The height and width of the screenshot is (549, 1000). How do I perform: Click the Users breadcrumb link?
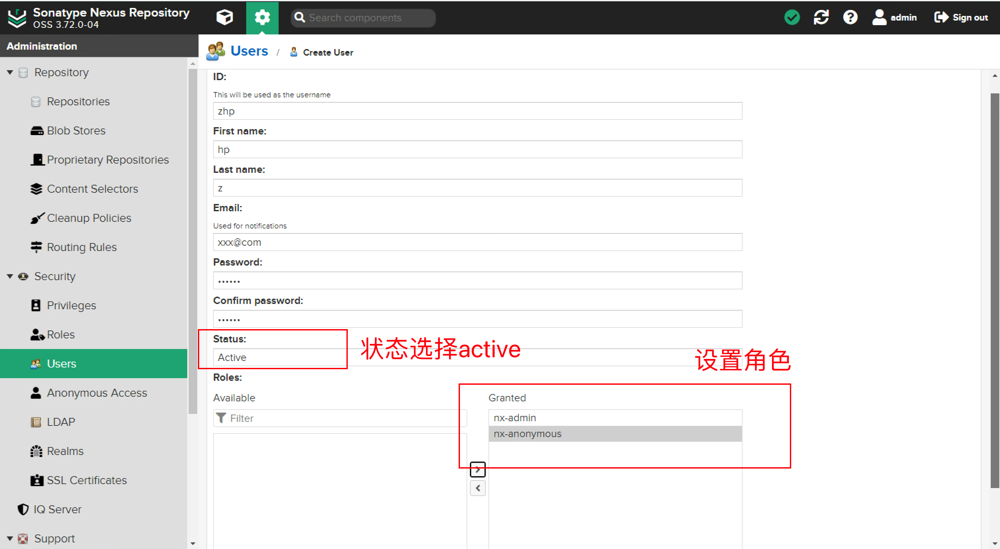click(249, 51)
